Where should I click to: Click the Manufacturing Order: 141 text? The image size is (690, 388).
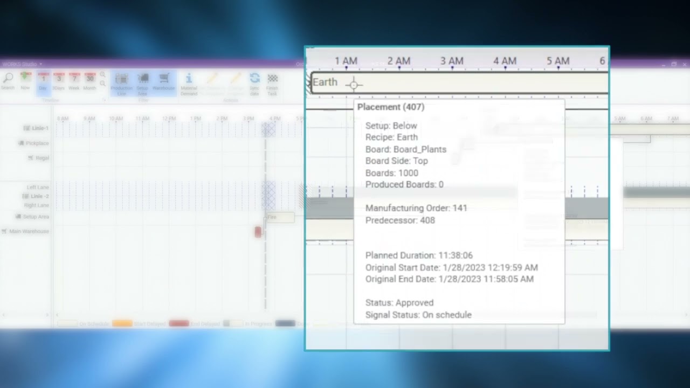pyautogui.click(x=416, y=208)
